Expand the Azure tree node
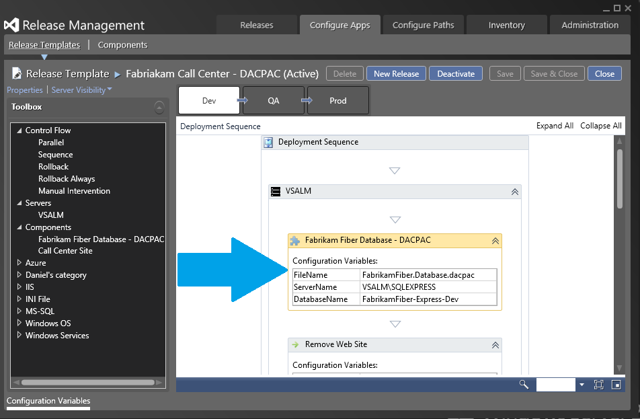Image resolution: width=640 pixels, height=419 pixels. pyautogui.click(x=19, y=262)
